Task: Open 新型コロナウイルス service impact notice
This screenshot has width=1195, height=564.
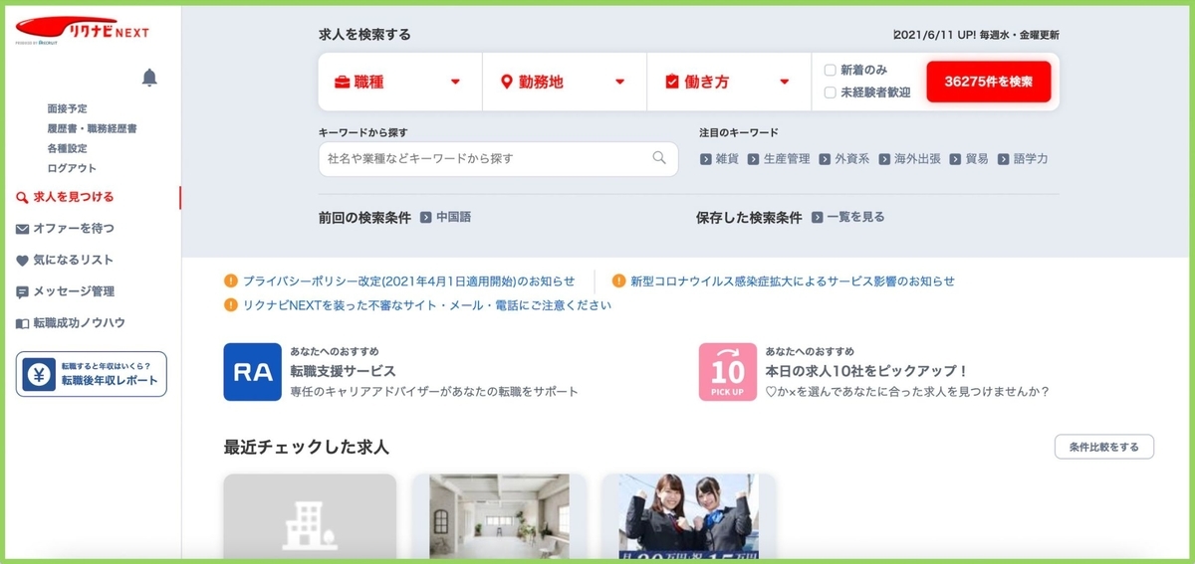Action: (792, 282)
